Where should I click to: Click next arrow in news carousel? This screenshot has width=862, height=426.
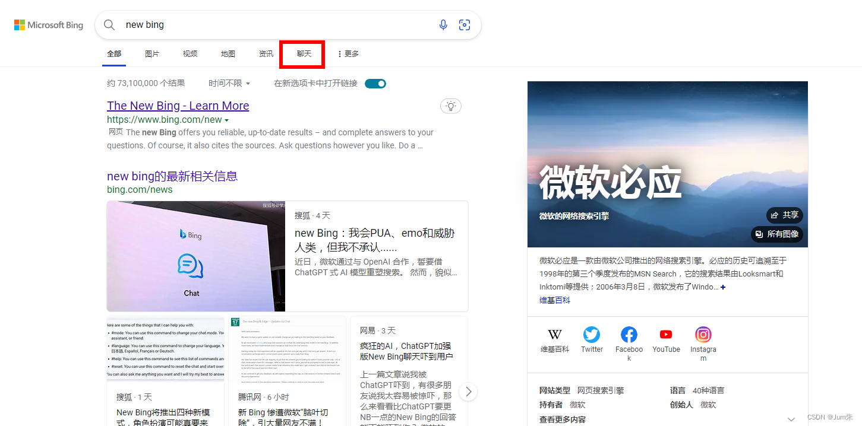[x=468, y=392]
